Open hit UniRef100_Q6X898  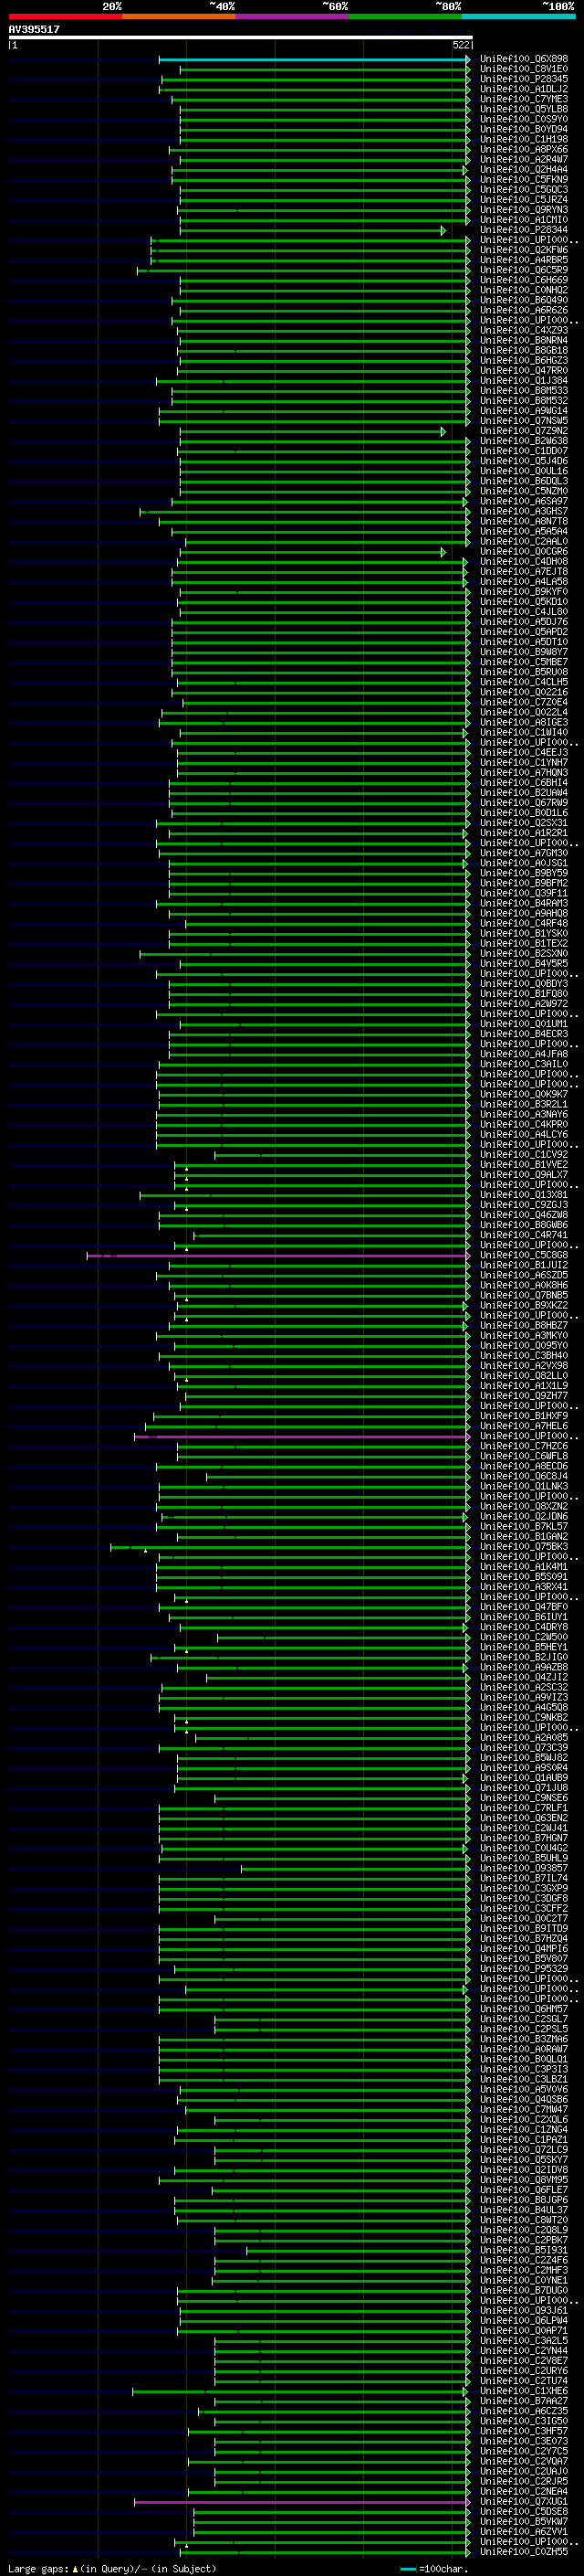click(523, 59)
